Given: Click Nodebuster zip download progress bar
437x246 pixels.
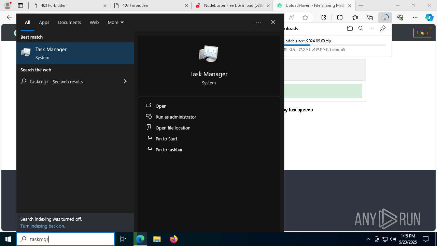Looking at the screenshot, I should (x=335, y=45).
